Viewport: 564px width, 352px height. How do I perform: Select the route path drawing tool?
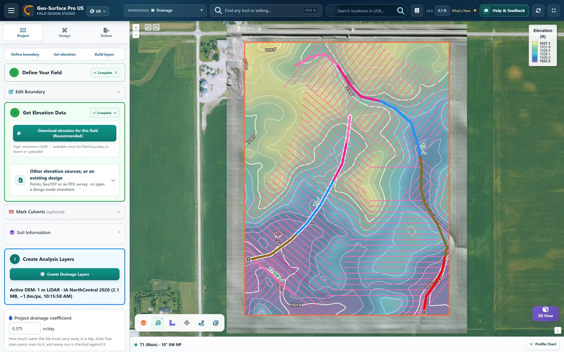tap(201, 323)
